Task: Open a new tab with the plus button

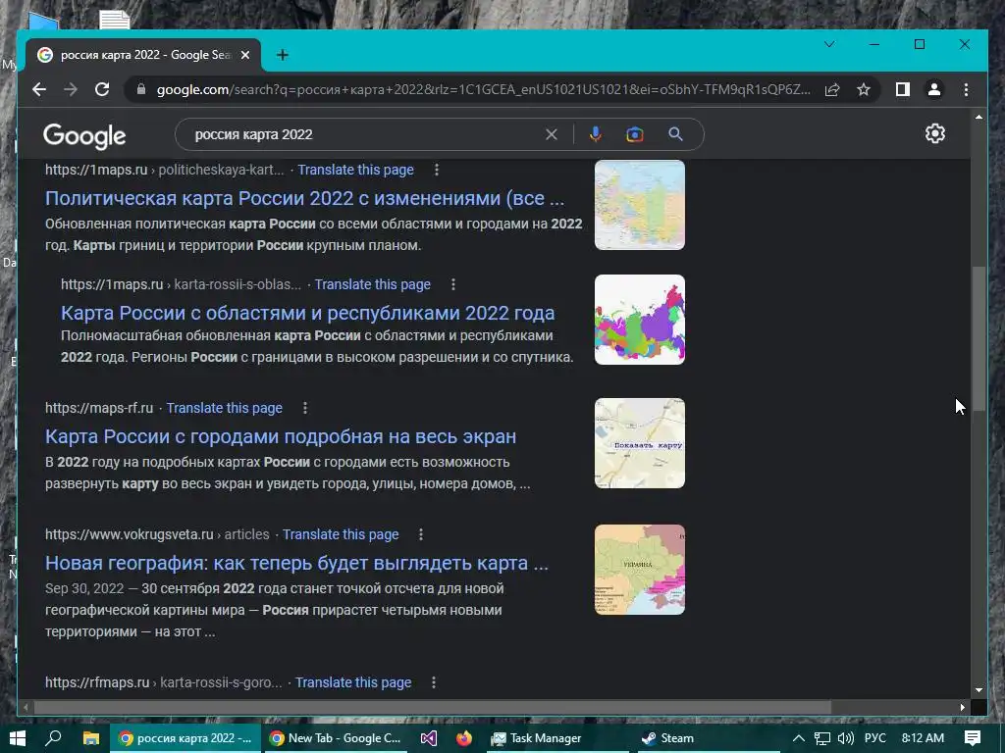Action: click(282, 55)
